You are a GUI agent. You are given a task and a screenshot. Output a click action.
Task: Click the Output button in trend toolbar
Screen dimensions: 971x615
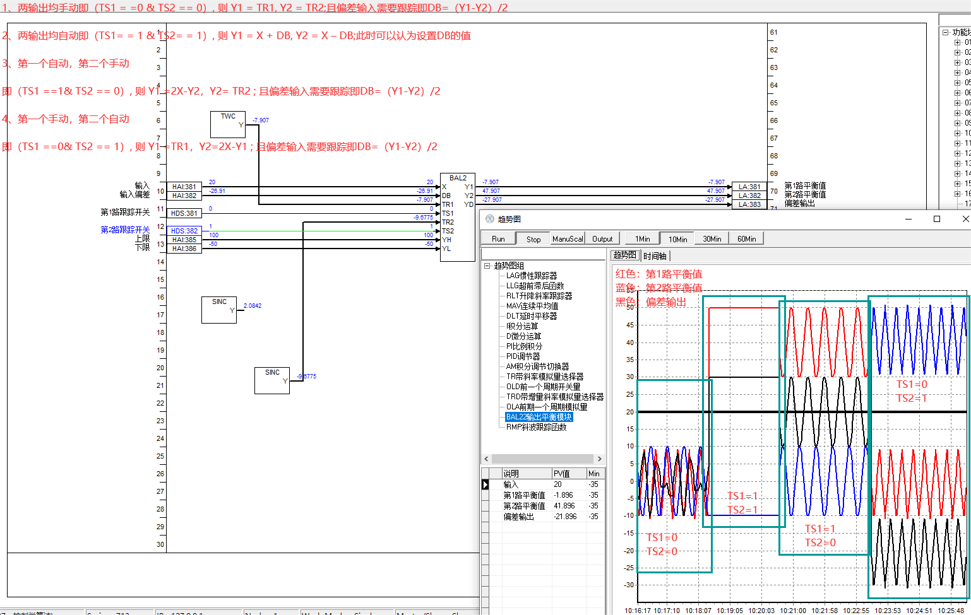point(602,238)
